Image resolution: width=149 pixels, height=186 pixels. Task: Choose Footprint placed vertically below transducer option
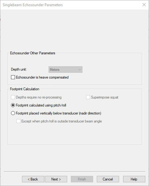tap(13, 113)
